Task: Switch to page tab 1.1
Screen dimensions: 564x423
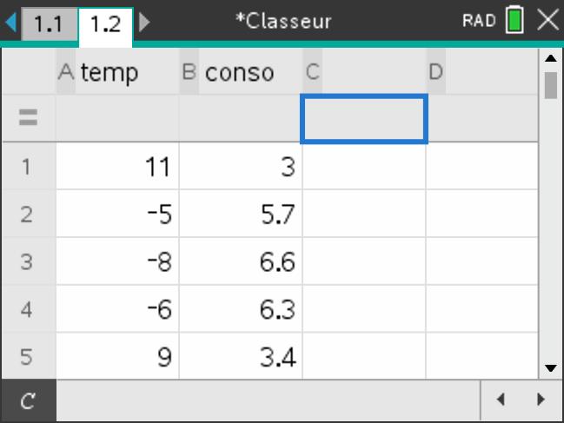Action: [x=48, y=23]
